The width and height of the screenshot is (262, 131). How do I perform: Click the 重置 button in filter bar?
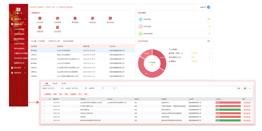point(245,89)
